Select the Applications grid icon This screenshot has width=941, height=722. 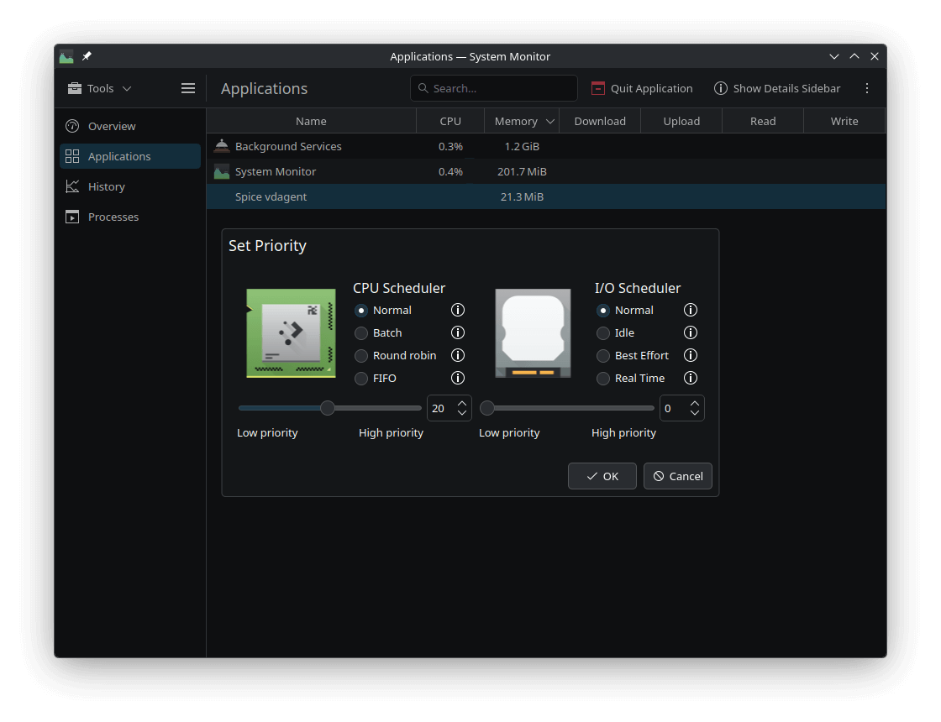tap(72, 156)
